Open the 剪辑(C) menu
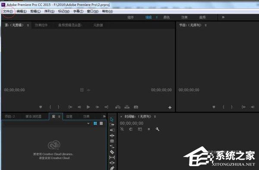Screen dimensions: 259x170 point(35,11)
